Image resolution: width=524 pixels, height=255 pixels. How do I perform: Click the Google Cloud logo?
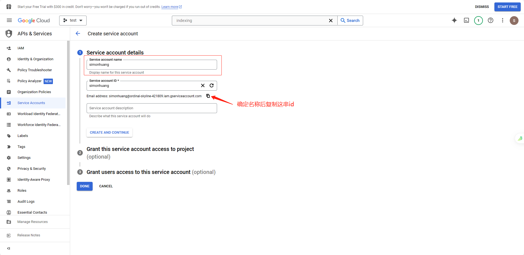(x=34, y=21)
